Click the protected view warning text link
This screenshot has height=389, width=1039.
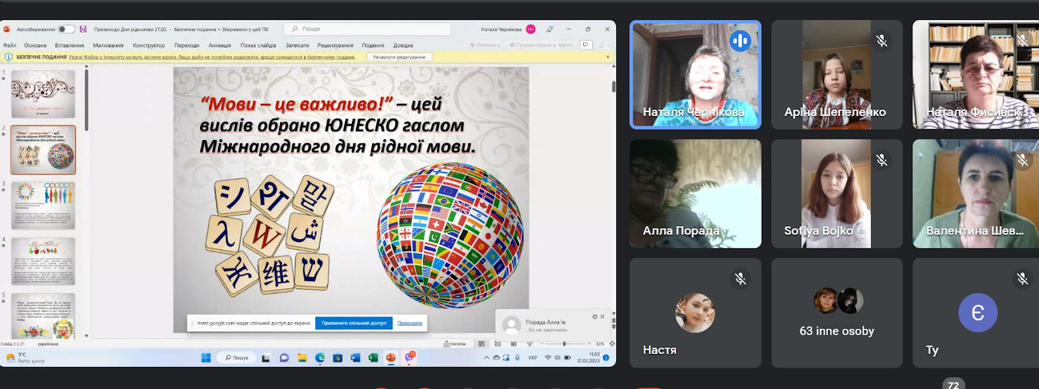point(212,57)
